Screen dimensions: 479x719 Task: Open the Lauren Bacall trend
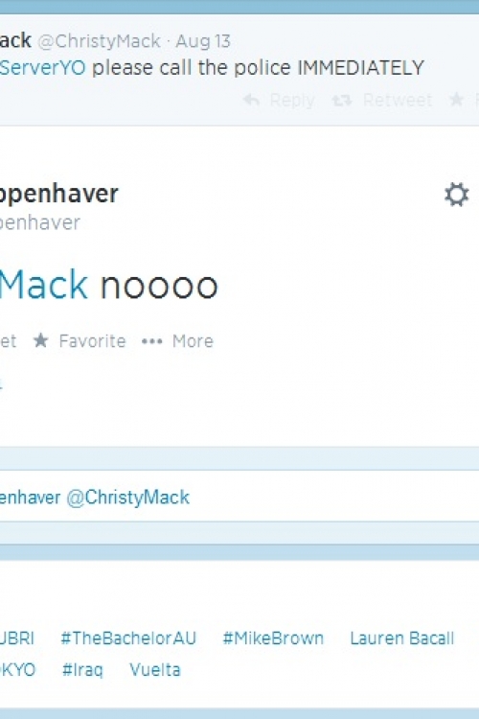point(402,638)
